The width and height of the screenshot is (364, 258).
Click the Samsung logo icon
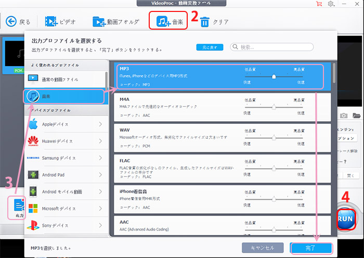33,158
